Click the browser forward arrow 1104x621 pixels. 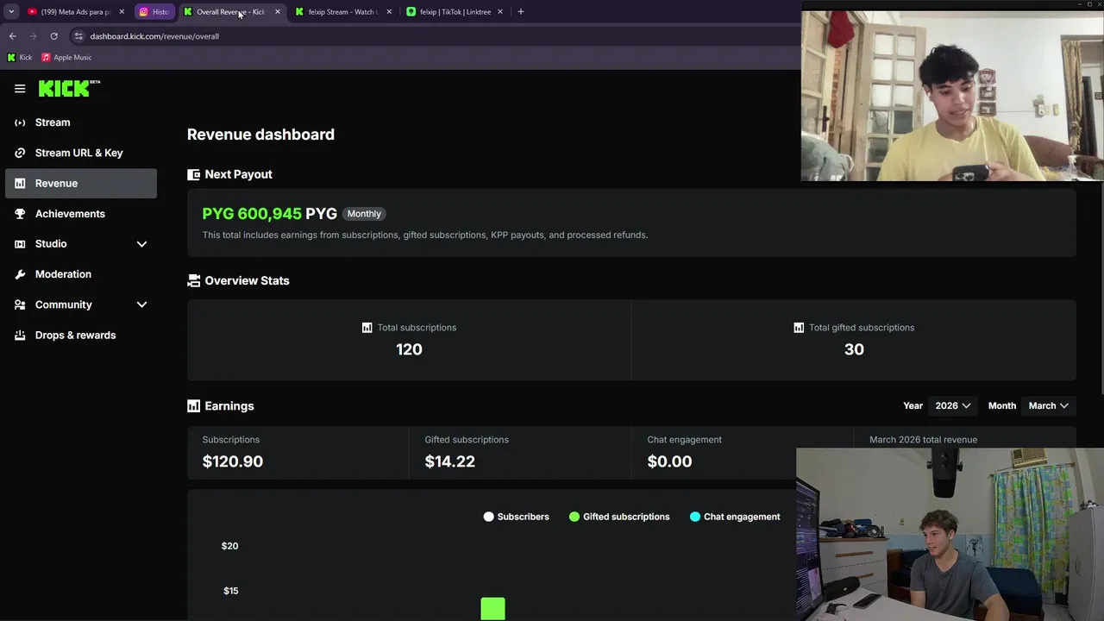(x=33, y=36)
